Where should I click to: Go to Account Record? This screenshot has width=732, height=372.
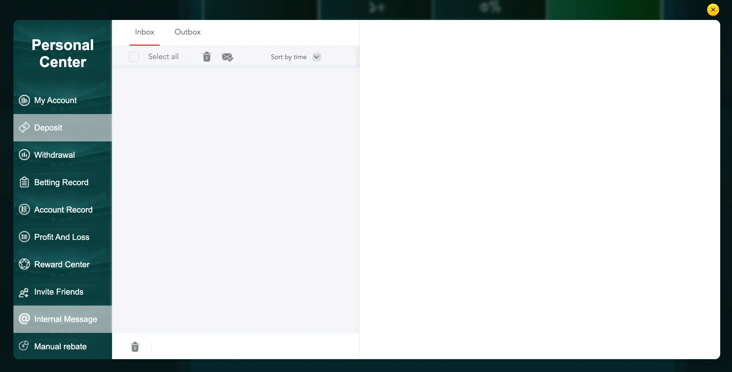click(x=62, y=210)
